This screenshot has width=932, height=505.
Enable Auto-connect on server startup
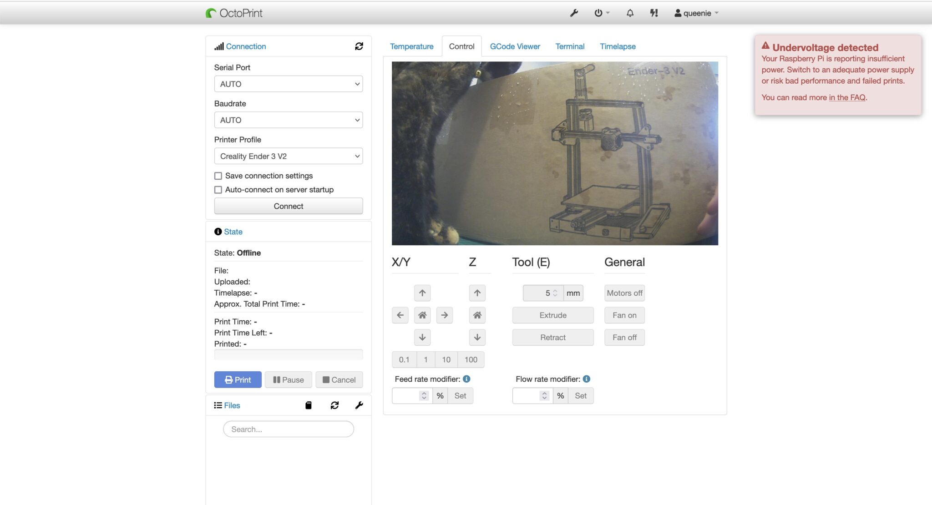[218, 190]
